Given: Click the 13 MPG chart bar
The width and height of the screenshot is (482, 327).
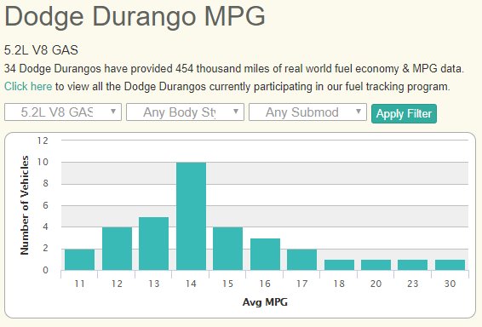Looking at the screenshot, I should [153, 244].
